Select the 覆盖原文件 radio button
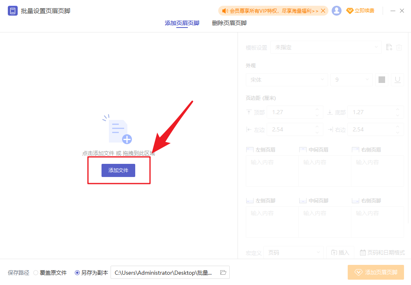Image resolution: width=411 pixels, height=285 pixels. coord(36,272)
